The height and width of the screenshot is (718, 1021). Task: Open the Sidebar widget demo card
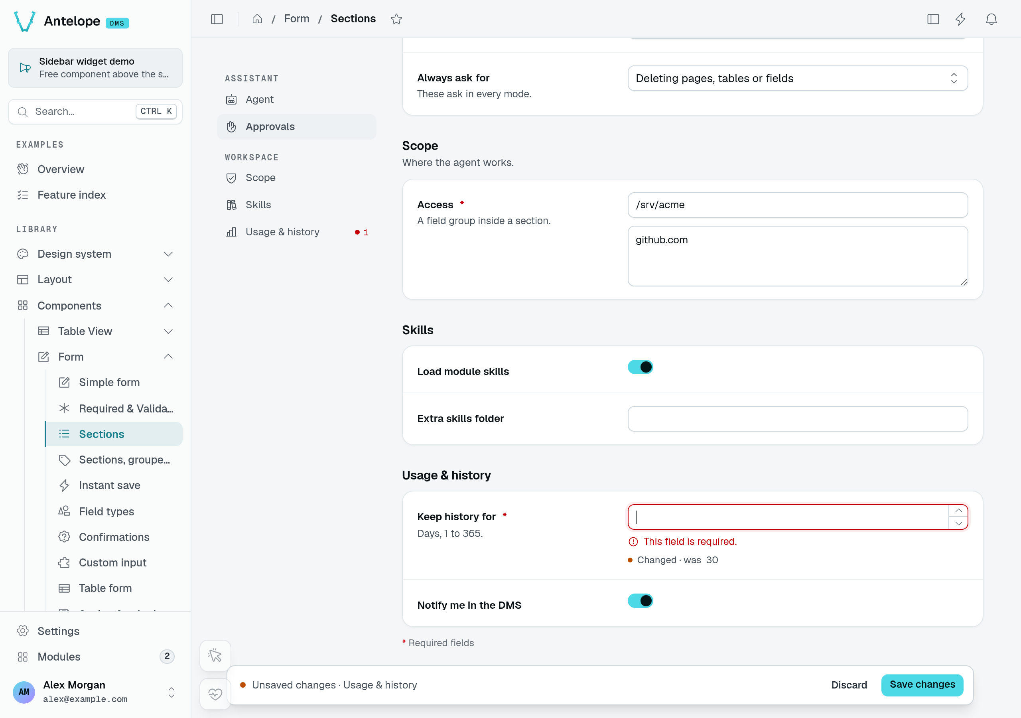click(95, 68)
